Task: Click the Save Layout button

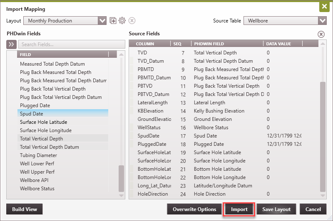Action: coord(276,209)
